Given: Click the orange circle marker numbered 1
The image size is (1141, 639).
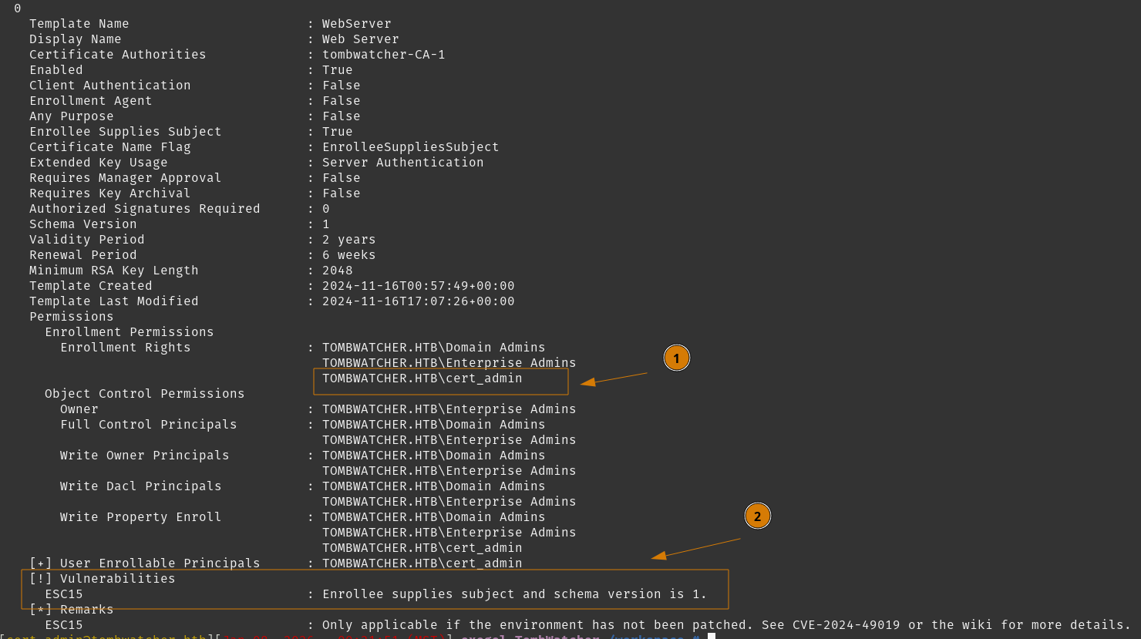Looking at the screenshot, I should pyautogui.click(x=676, y=358).
